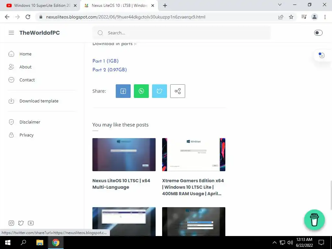Show hidden system tray icons

click(x=274, y=243)
